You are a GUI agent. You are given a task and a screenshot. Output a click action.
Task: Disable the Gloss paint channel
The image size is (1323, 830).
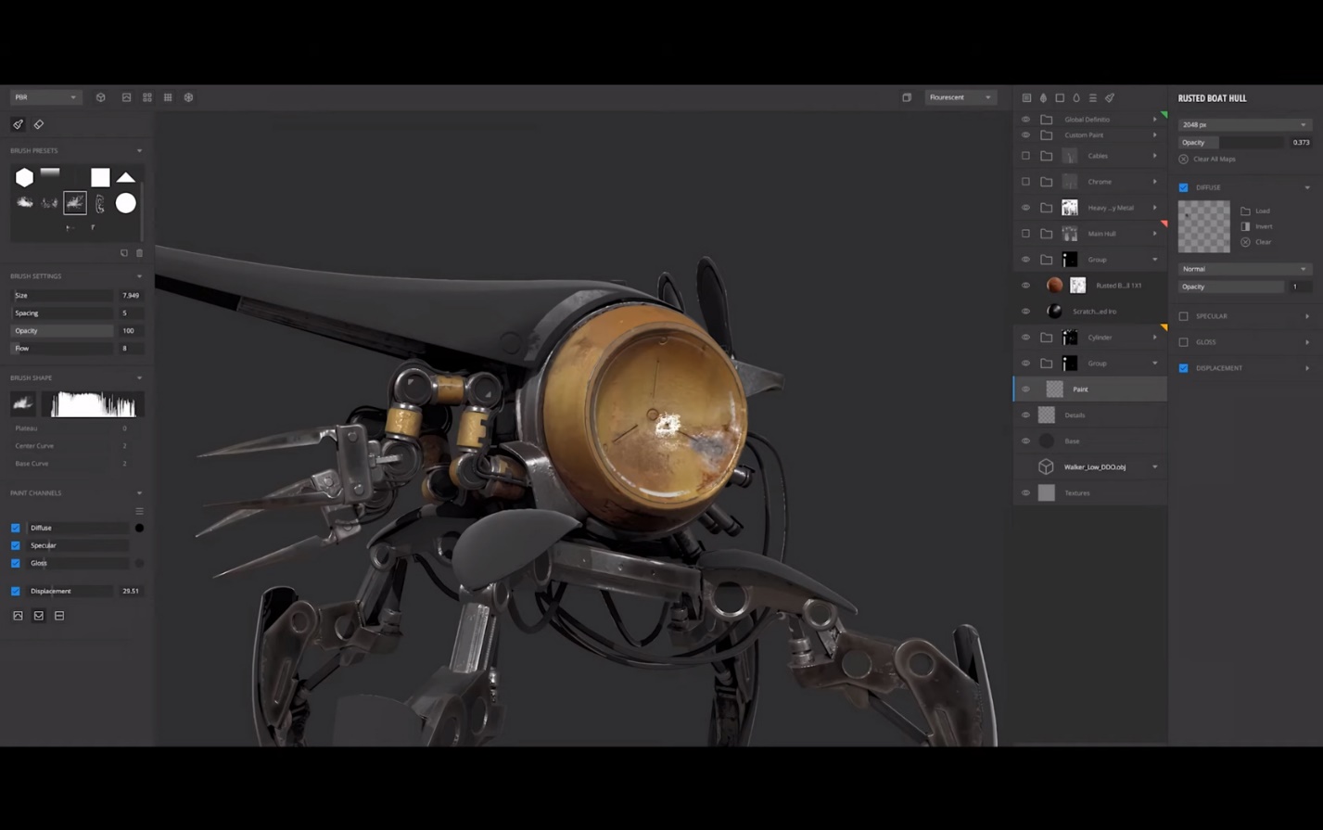(x=15, y=563)
